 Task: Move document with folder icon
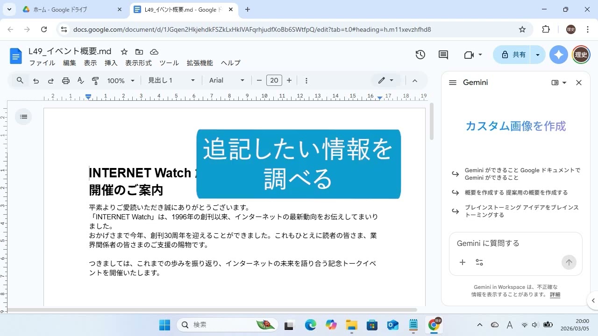pos(139,52)
